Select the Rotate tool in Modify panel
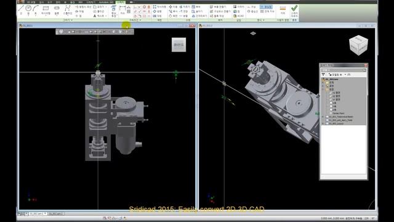This screenshot has width=394, height=222. point(173,16)
